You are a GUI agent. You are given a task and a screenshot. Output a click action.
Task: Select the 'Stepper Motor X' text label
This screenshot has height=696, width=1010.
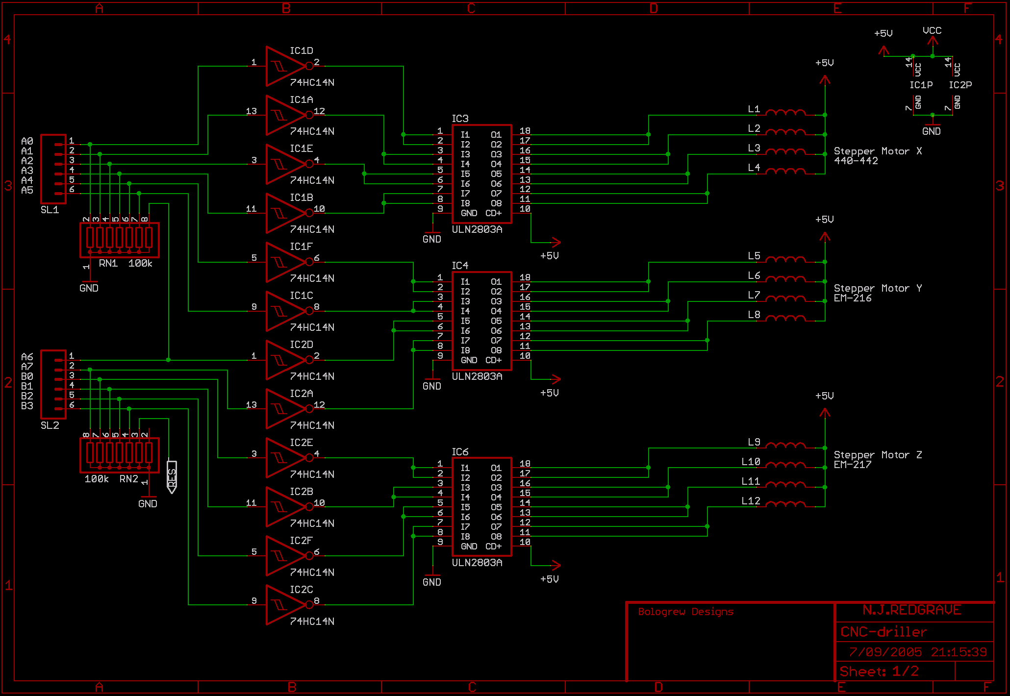point(878,151)
